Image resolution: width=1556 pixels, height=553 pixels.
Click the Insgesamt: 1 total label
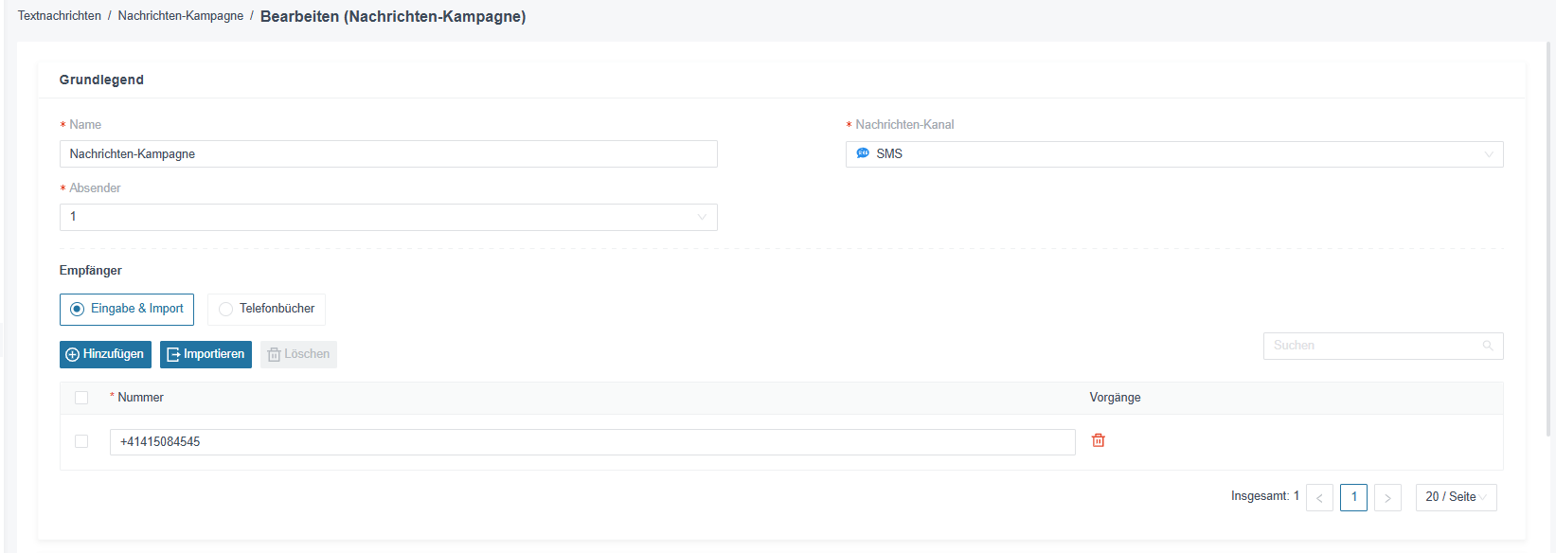(1265, 496)
